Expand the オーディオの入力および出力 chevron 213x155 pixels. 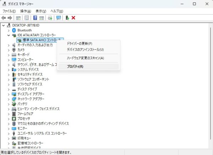pos(9,45)
